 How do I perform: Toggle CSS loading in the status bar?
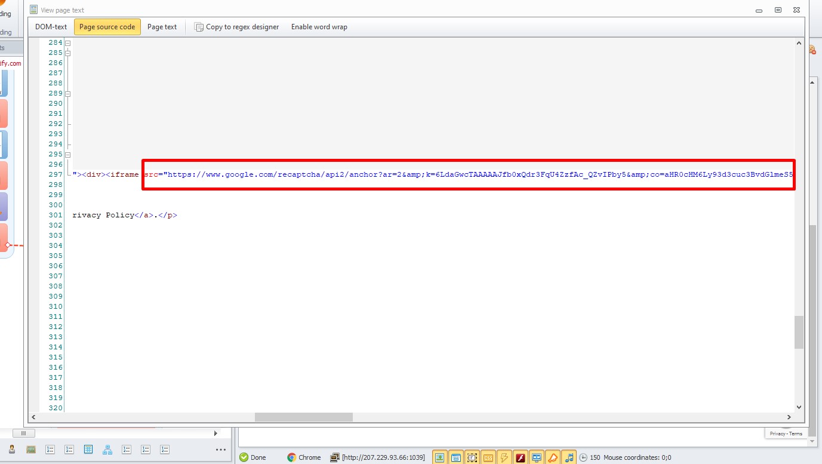(x=488, y=457)
